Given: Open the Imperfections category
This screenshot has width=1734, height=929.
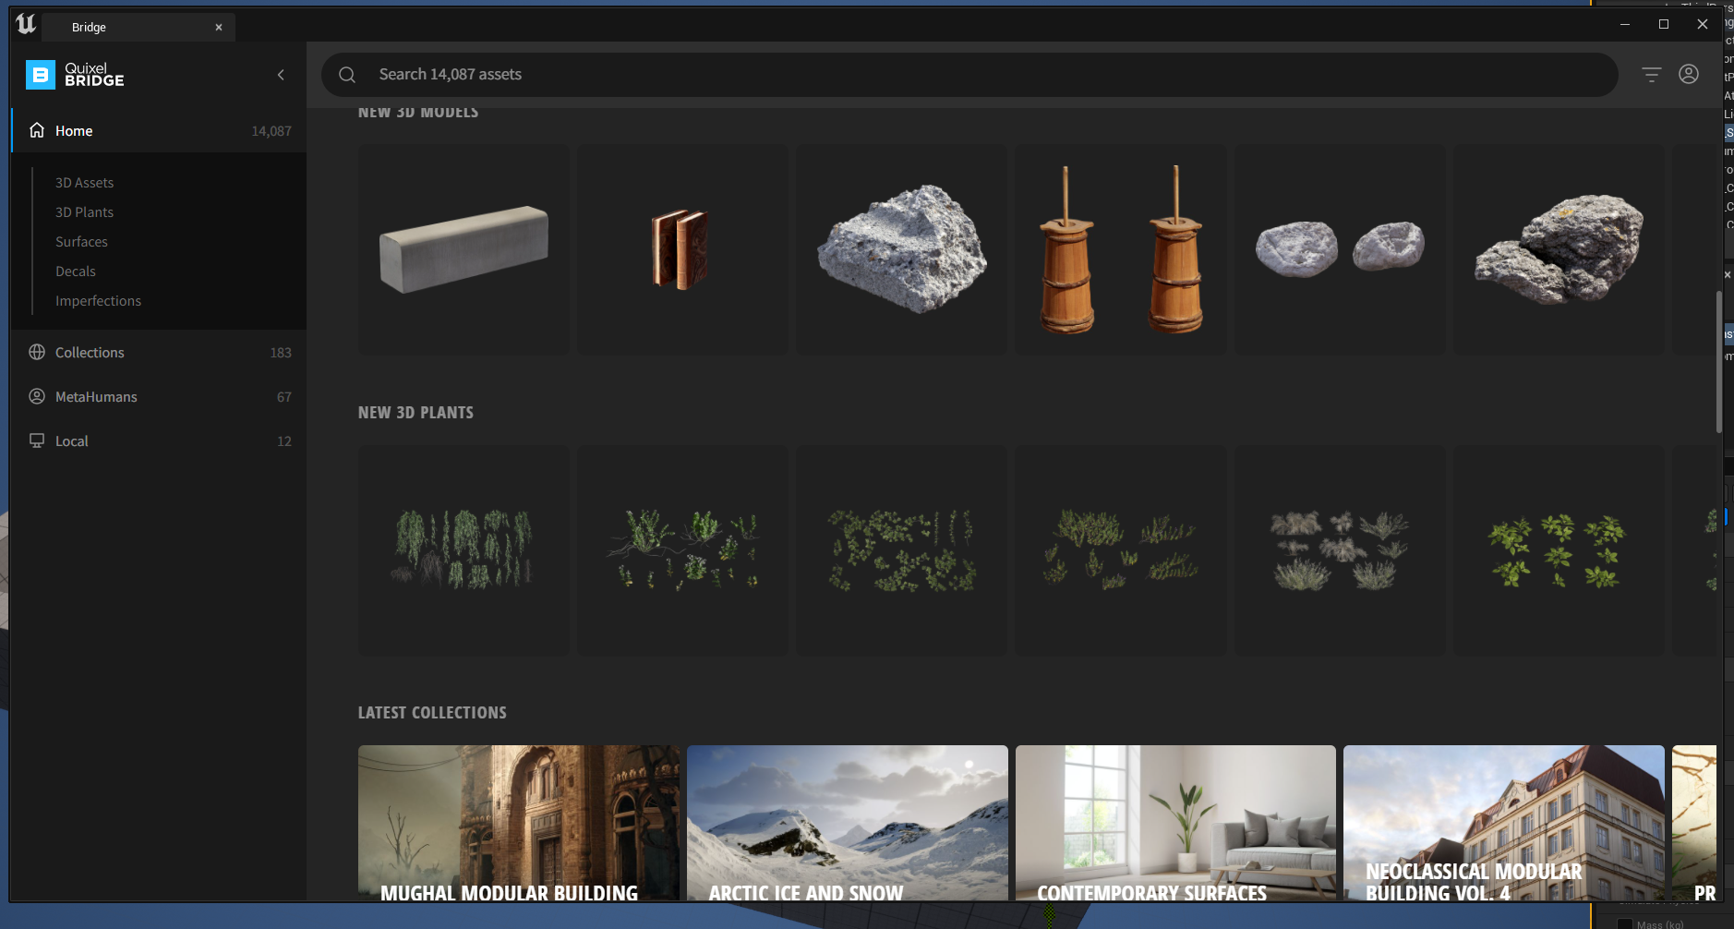Looking at the screenshot, I should click(98, 301).
